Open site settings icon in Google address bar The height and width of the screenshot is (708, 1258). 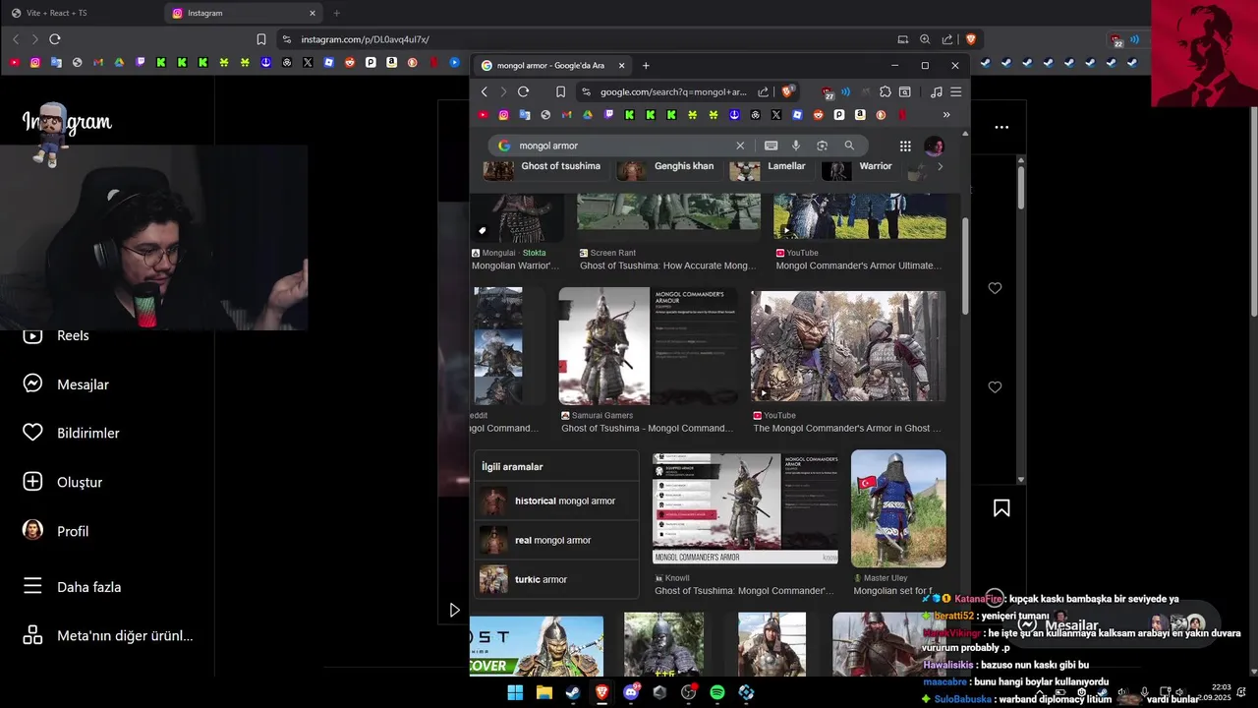pos(586,91)
